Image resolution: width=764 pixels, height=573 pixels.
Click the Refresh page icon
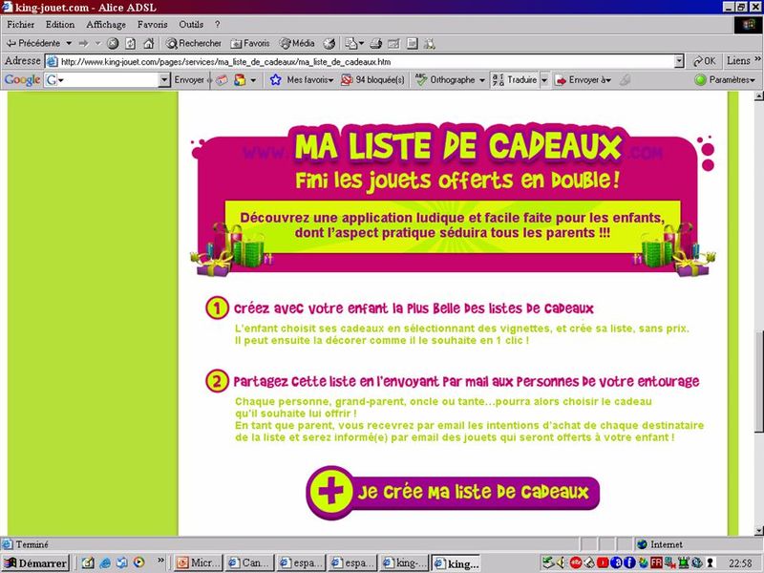(x=130, y=43)
